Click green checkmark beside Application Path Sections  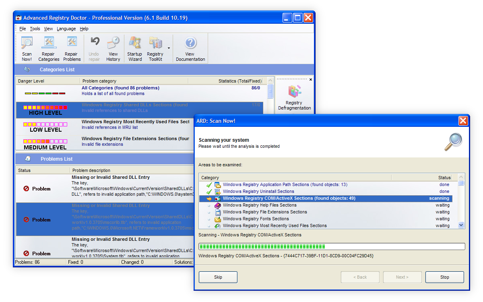tap(209, 185)
